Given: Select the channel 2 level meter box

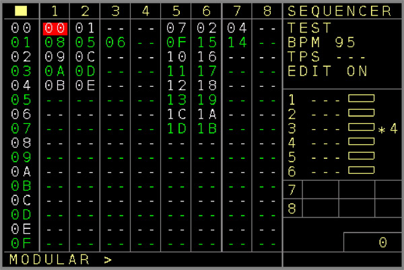Looking at the screenshot, I should pyautogui.click(x=361, y=113).
